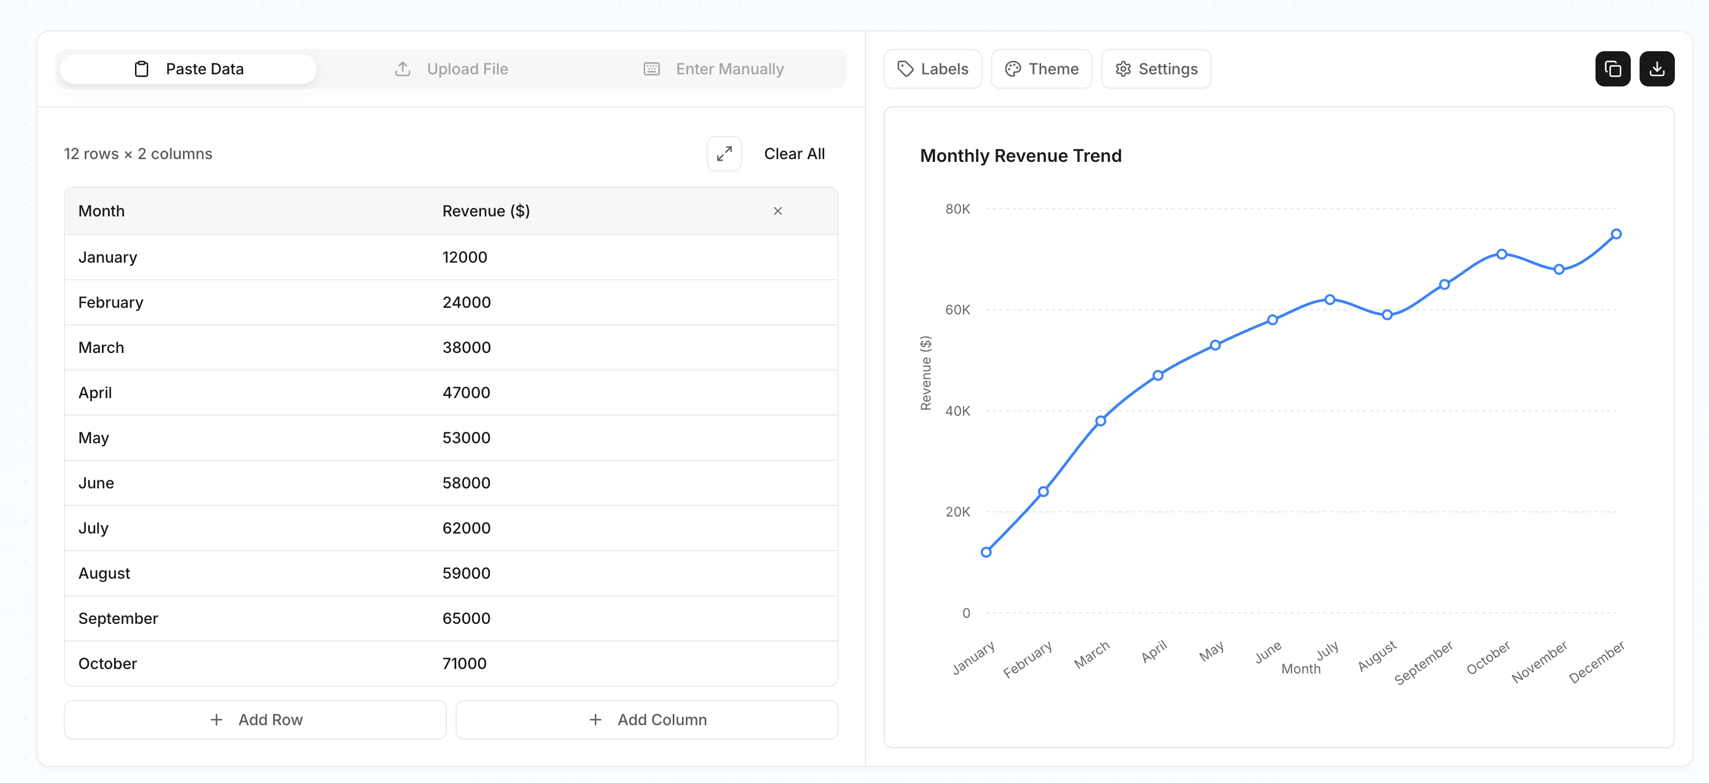The image size is (1709, 783).
Task: Expand the data table to fullscreen
Action: [x=724, y=153]
